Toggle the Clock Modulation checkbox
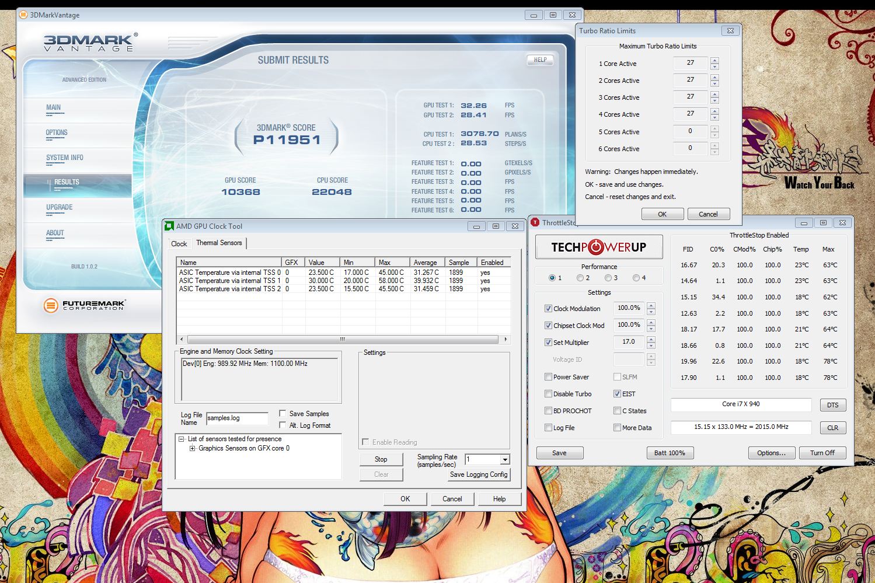875x583 pixels. pyautogui.click(x=548, y=308)
